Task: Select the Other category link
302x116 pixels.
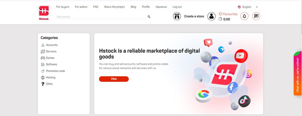Action: (49, 84)
